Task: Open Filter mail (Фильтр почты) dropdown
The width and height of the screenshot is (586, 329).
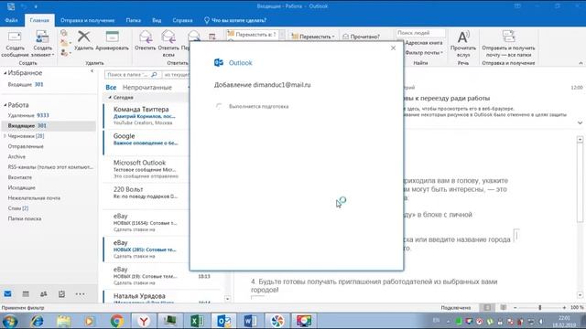Action: click(424, 53)
